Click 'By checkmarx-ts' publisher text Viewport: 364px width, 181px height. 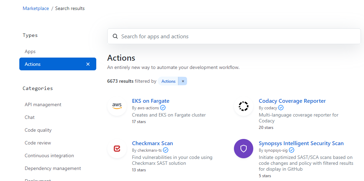(147, 150)
